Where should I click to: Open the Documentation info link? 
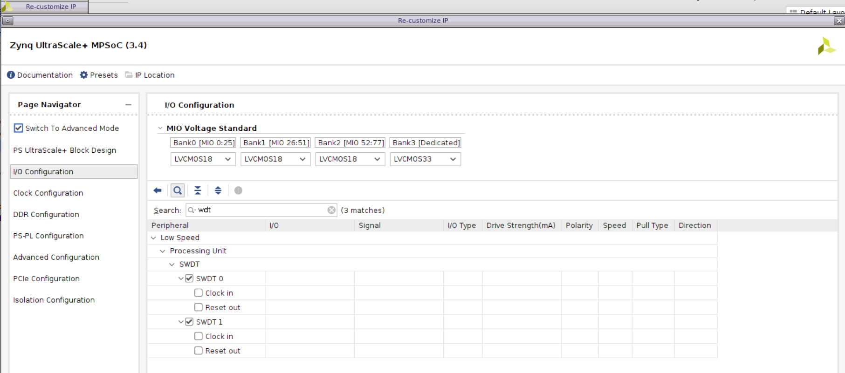(x=40, y=75)
